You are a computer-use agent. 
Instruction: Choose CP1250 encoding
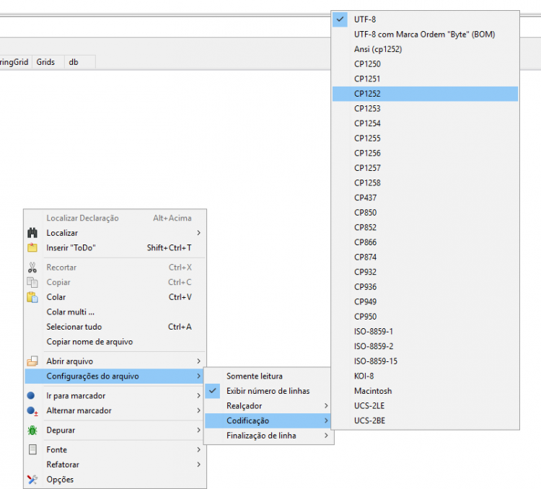click(425, 64)
